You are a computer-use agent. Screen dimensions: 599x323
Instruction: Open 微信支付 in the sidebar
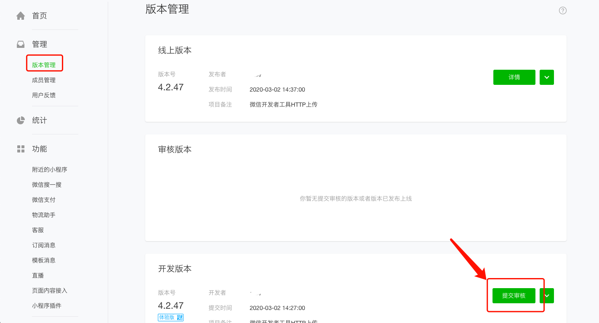[44, 200]
